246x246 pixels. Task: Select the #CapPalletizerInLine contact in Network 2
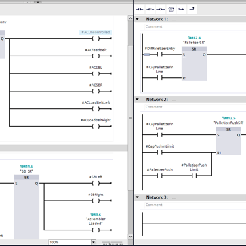click(159, 135)
